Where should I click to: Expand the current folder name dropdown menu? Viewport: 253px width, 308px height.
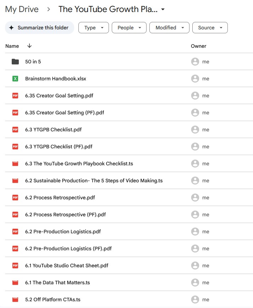tap(163, 10)
